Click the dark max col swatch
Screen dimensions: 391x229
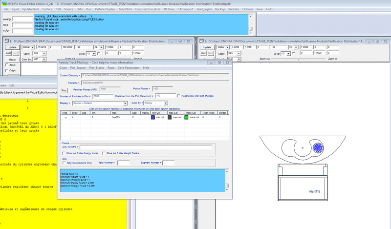(x=169, y=118)
